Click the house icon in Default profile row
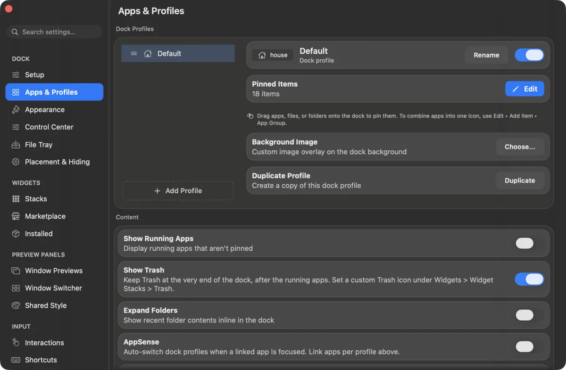 pyautogui.click(x=148, y=54)
